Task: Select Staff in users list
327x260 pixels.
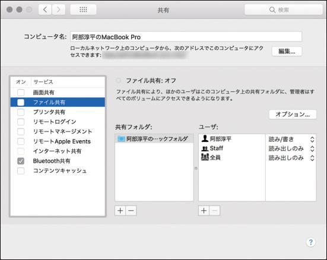Action: pyautogui.click(x=232, y=148)
